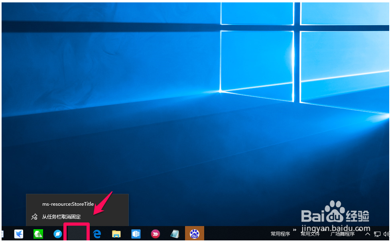Launch the red round arrow app icon
The height and width of the screenshot is (242, 392).
pos(155,234)
